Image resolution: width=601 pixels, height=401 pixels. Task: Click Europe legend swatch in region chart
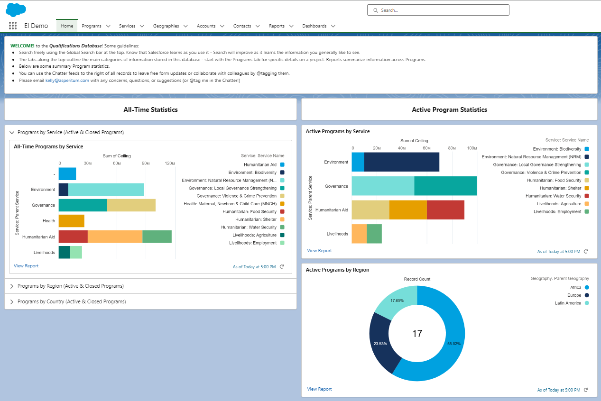click(587, 295)
